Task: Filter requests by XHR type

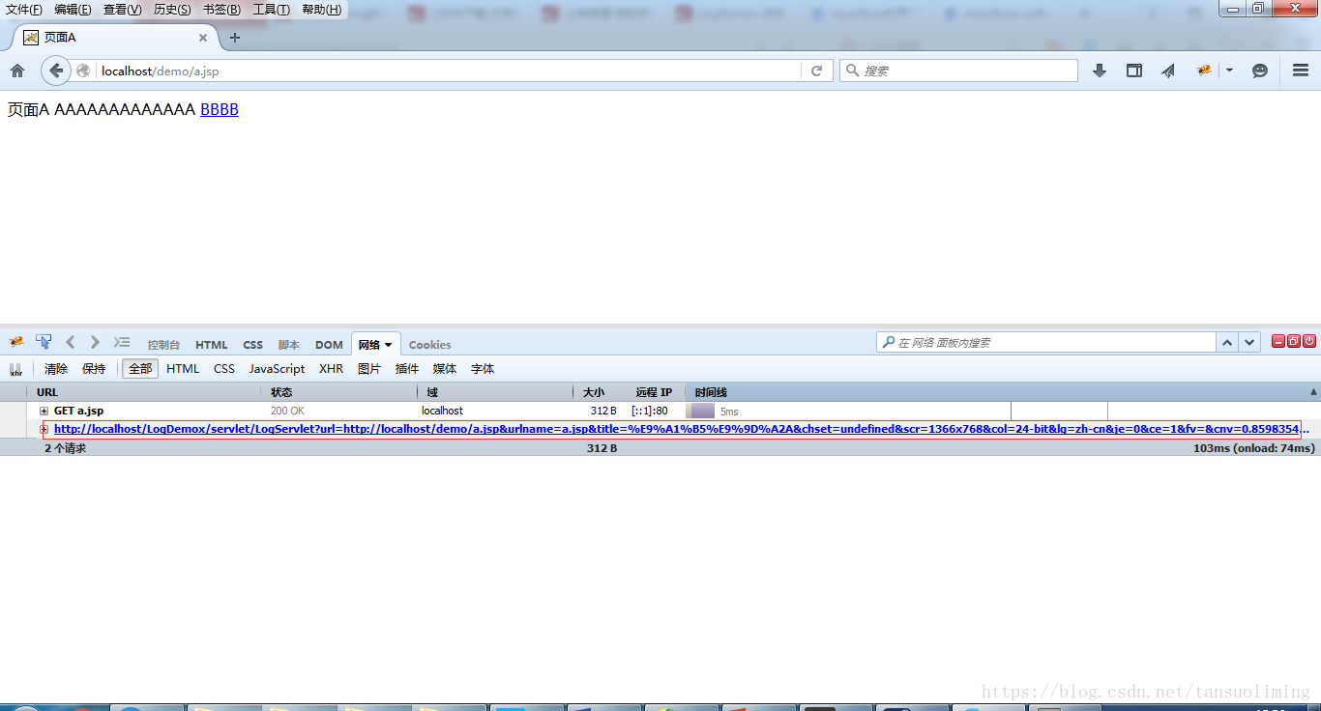Action: (331, 369)
